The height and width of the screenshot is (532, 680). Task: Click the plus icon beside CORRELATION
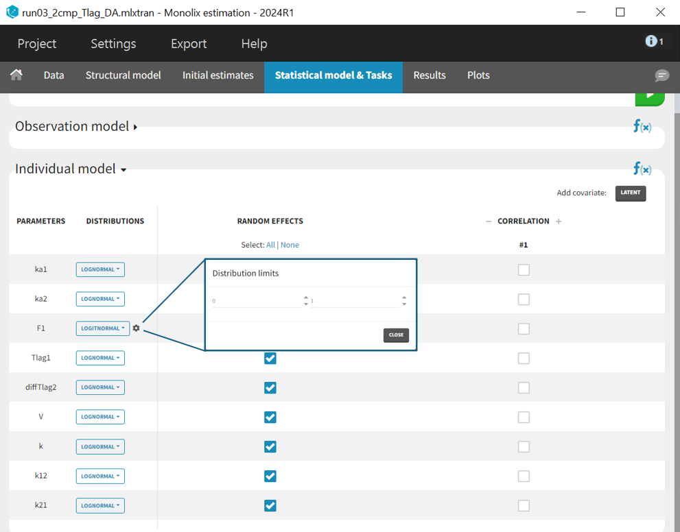(x=559, y=221)
